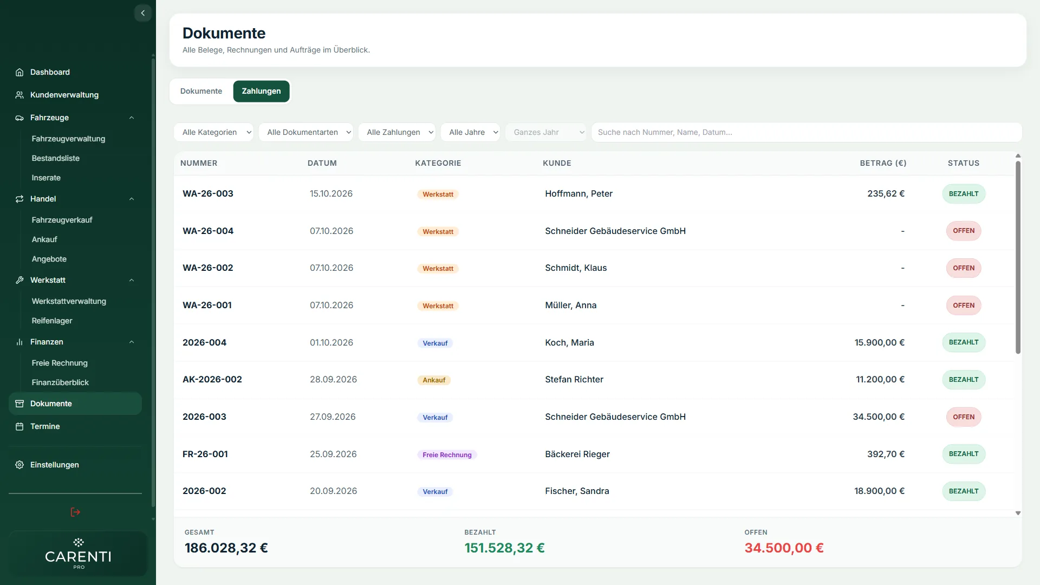This screenshot has width=1040, height=585.
Task: Open Bestandsliste in the sidebar
Action: point(56,158)
